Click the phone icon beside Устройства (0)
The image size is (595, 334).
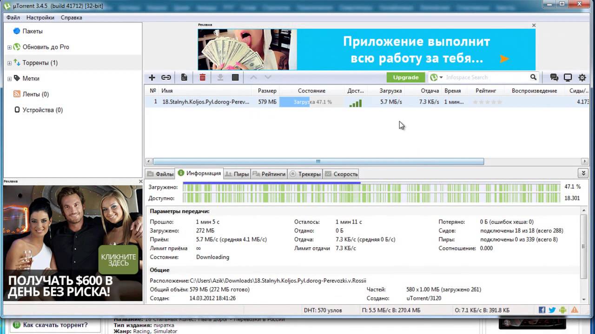(x=17, y=110)
